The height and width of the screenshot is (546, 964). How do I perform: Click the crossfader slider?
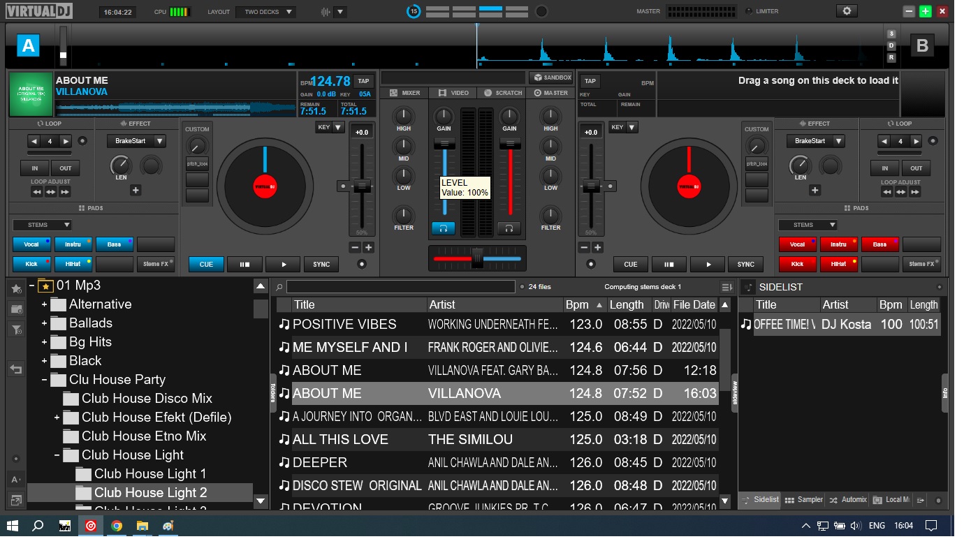477,258
